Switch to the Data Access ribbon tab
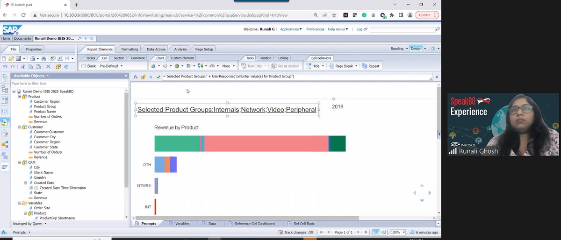Viewport: 561px width, 240px height. tap(156, 49)
